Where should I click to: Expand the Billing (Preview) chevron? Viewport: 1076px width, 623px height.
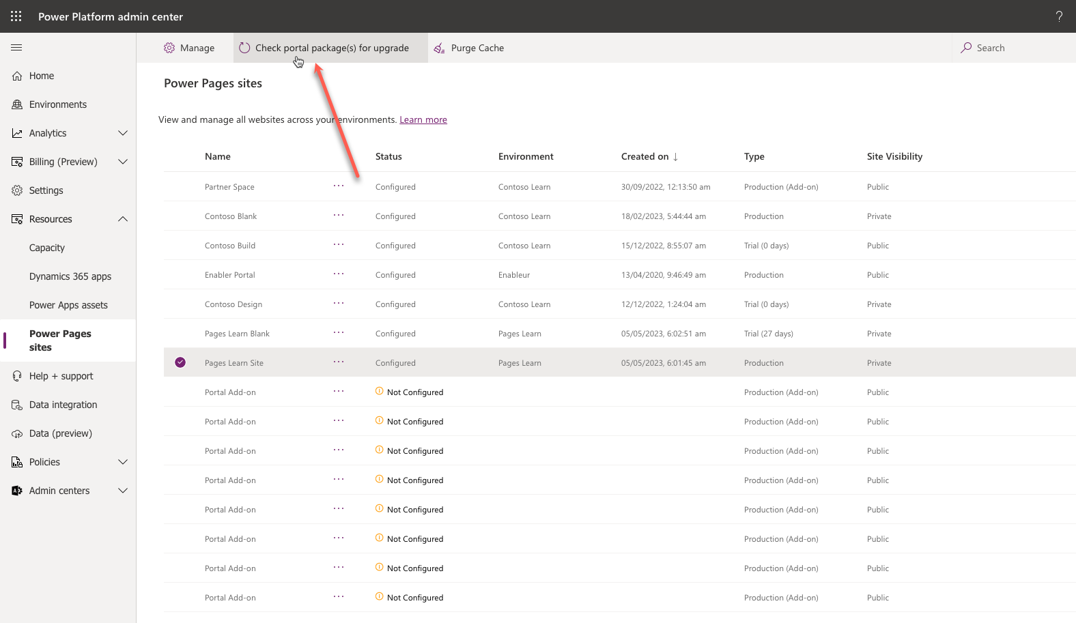[x=123, y=162]
